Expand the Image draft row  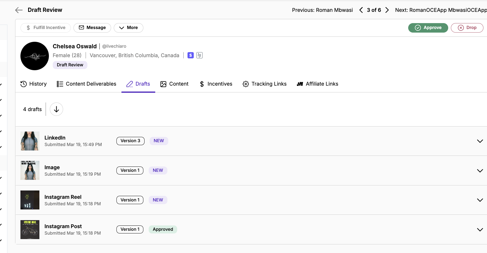pos(480,171)
